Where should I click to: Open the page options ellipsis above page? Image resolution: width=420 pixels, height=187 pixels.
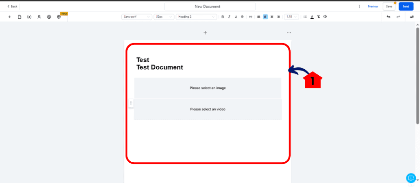click(x=289, y=33)
